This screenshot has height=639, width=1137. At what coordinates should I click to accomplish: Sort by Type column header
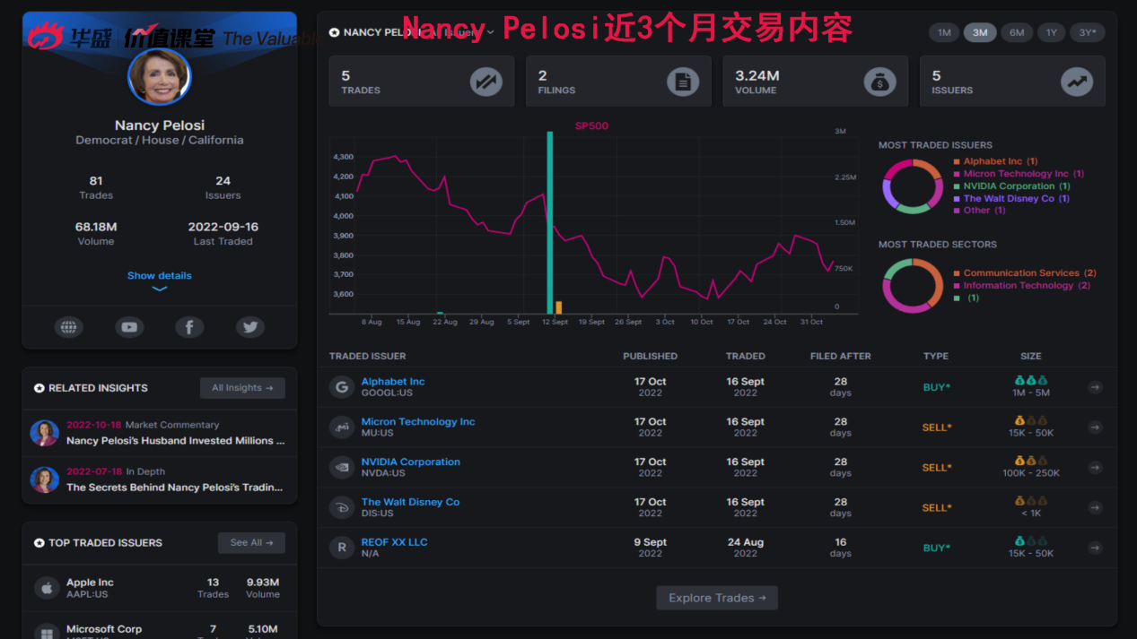tap(936, 356)
